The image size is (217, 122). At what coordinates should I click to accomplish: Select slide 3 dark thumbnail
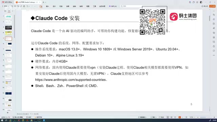[x=8, y=27]
